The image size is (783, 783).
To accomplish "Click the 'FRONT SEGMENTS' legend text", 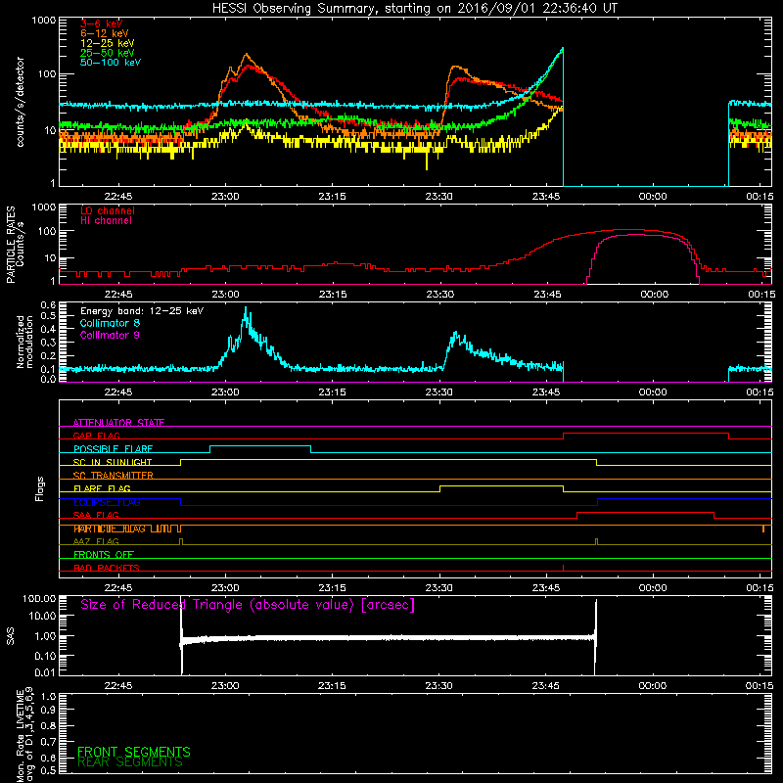I will coord(134,752).
